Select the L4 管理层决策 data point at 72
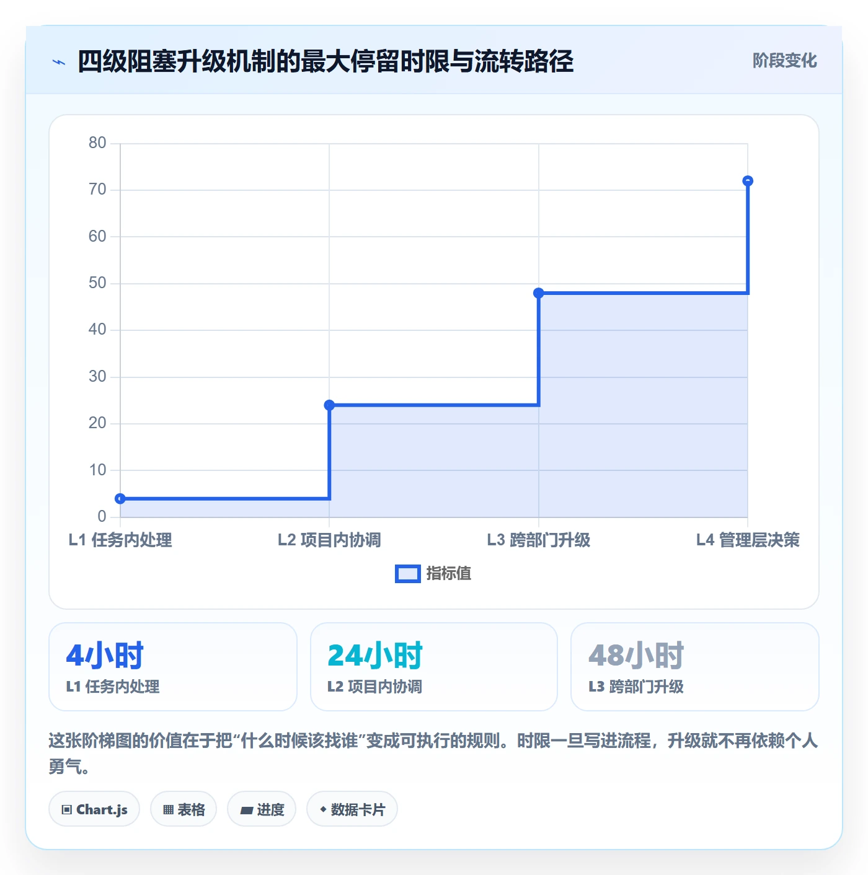Screen dimensions: 868x875 click(x=748, y=181)
